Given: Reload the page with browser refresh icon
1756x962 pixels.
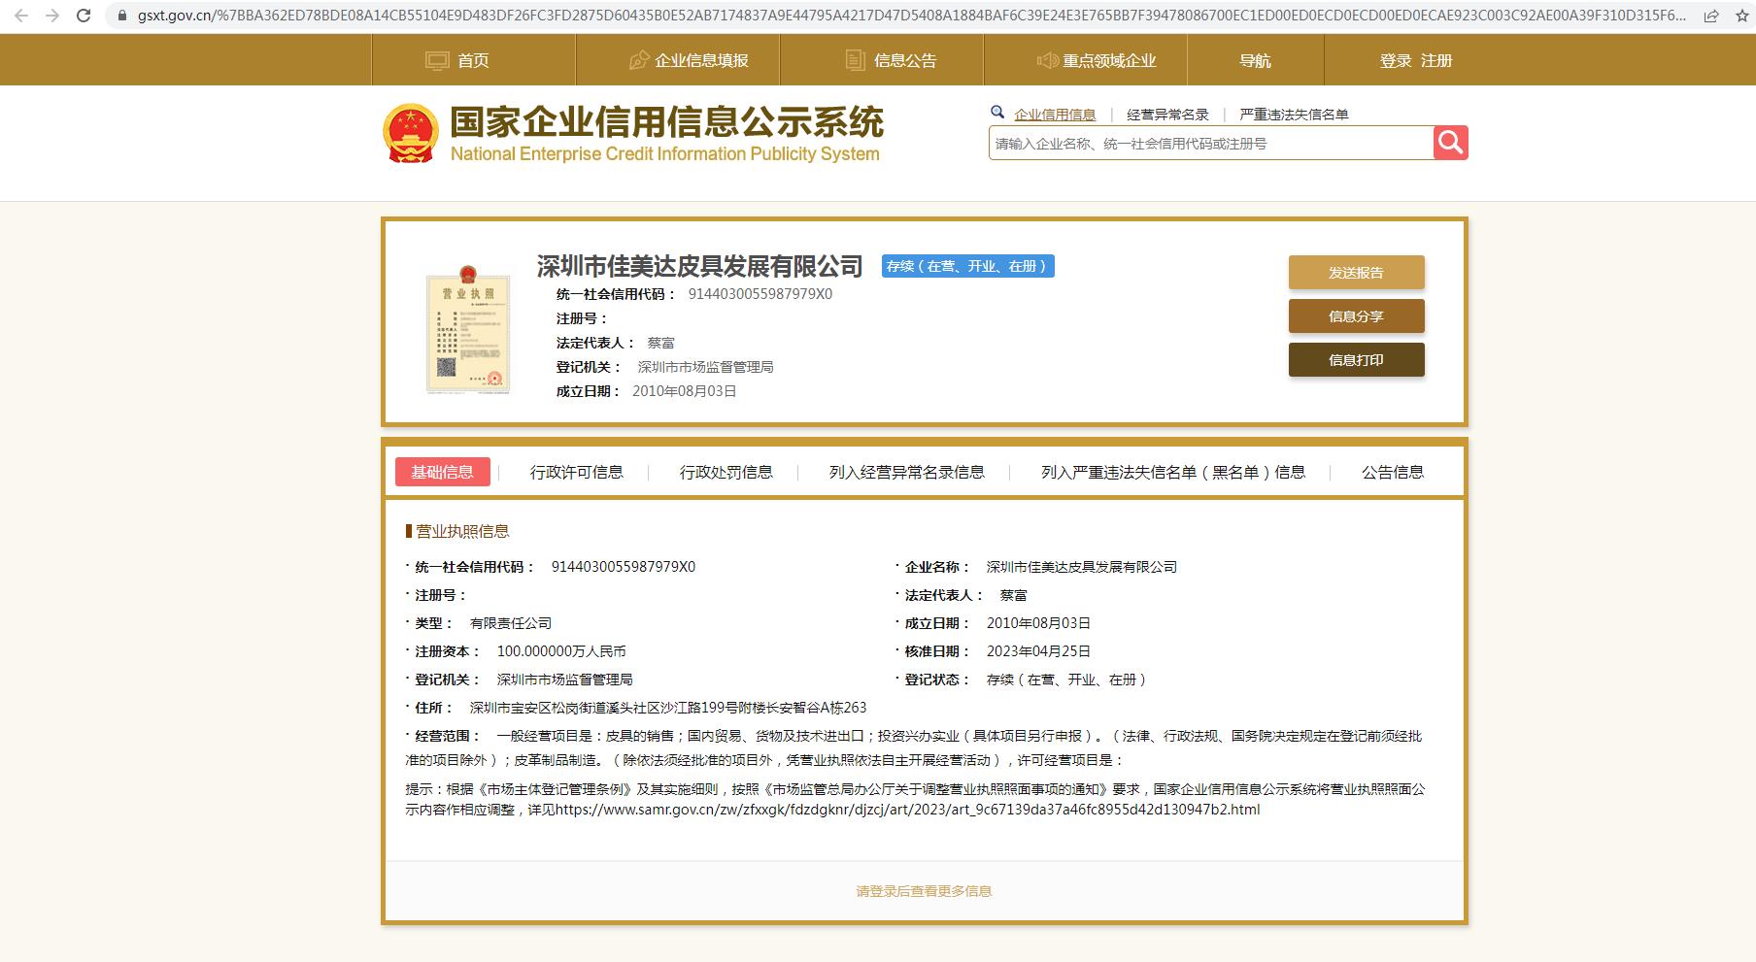Looking at the screenshot, I should coord(84,16).
